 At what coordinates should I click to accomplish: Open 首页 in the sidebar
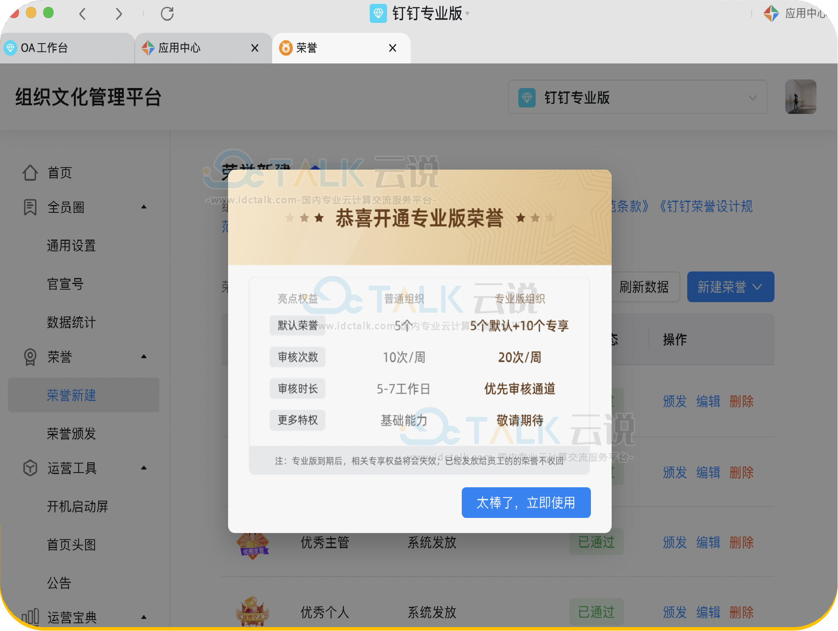click(x=60, y=173)
